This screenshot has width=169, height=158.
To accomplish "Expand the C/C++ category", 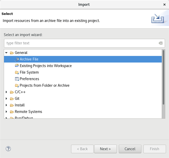I will pyautogui.click(x=6, y=92).
